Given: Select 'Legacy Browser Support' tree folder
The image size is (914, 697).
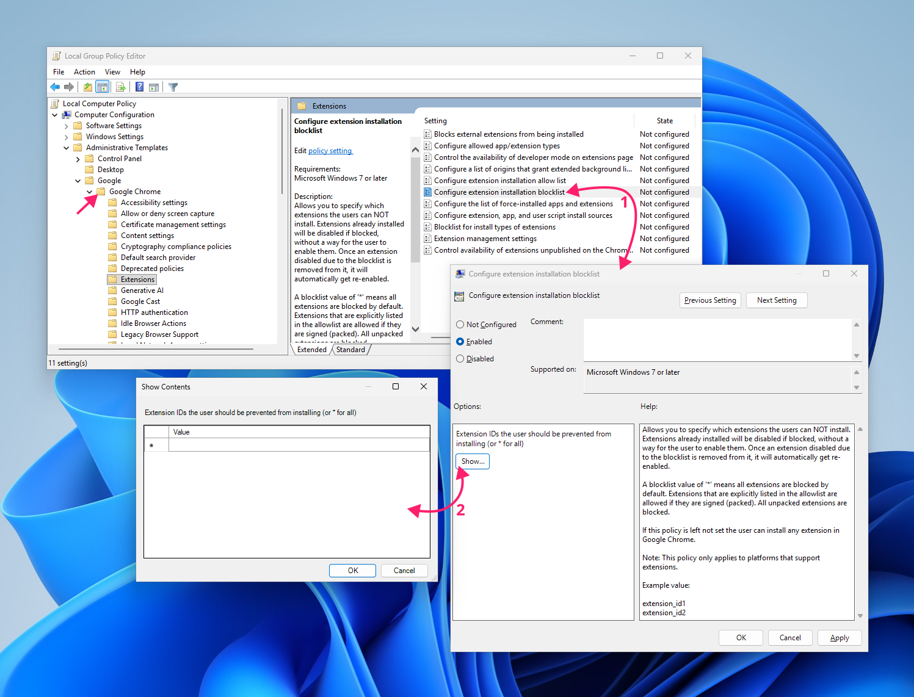Looking at the screenshot, I should (159, 334).
